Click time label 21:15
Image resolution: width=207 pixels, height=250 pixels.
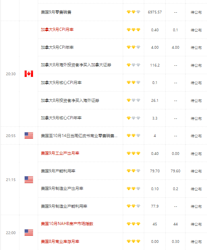pyautogui.click(x=11, y=180)
